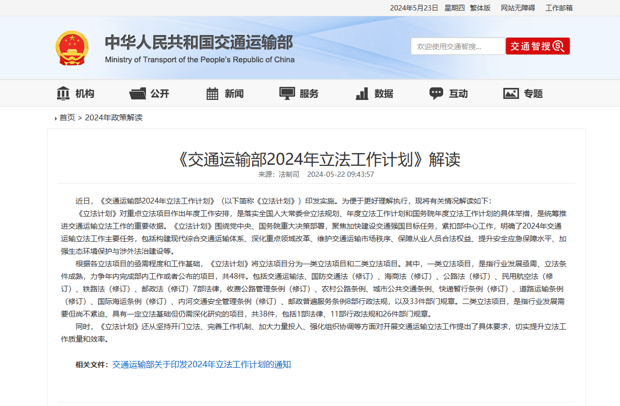
Task: Click paragraph starting 近日，《交通运输部2024年立法工作计划》
Action: 284,201
